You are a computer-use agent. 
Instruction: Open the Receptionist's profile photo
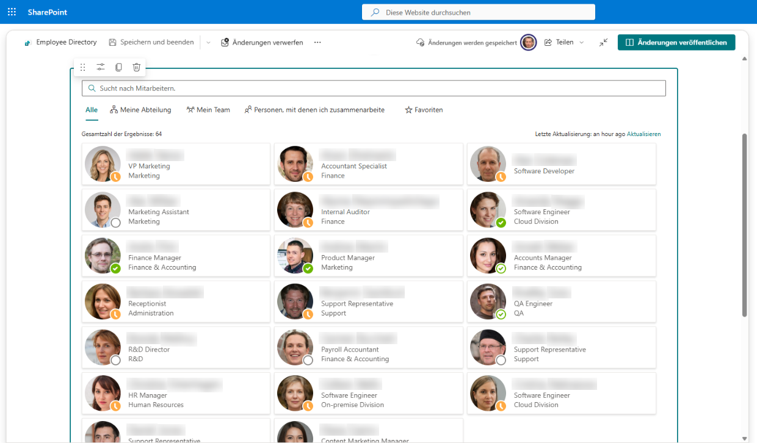tap(103, 301)
